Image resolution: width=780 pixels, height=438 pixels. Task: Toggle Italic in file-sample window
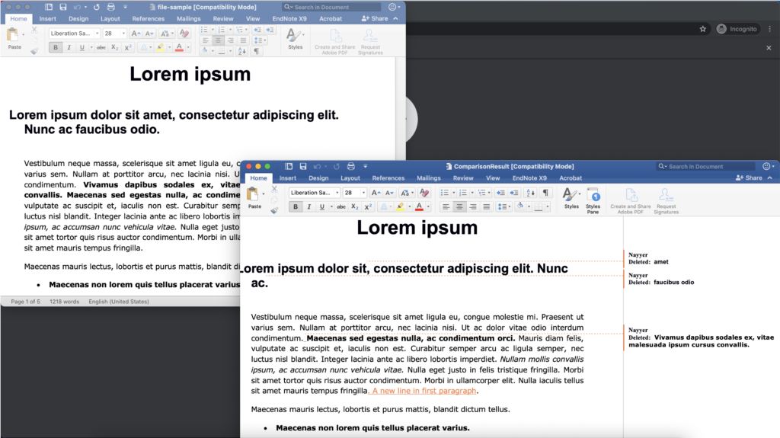[69, 47]
